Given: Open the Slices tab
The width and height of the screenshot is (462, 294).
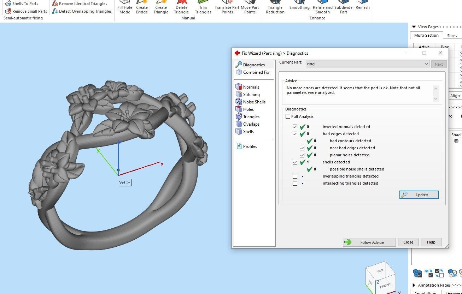Looking at the screenshot, I should coord(452,36).
